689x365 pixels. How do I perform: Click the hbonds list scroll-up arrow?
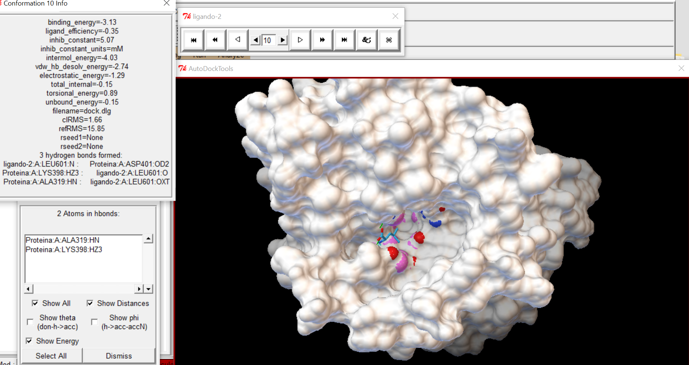click(148, 239)
